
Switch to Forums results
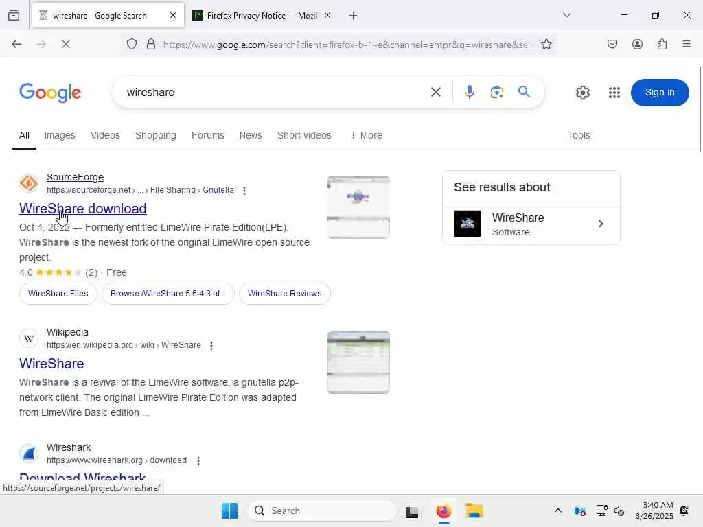tap(207, 135)
